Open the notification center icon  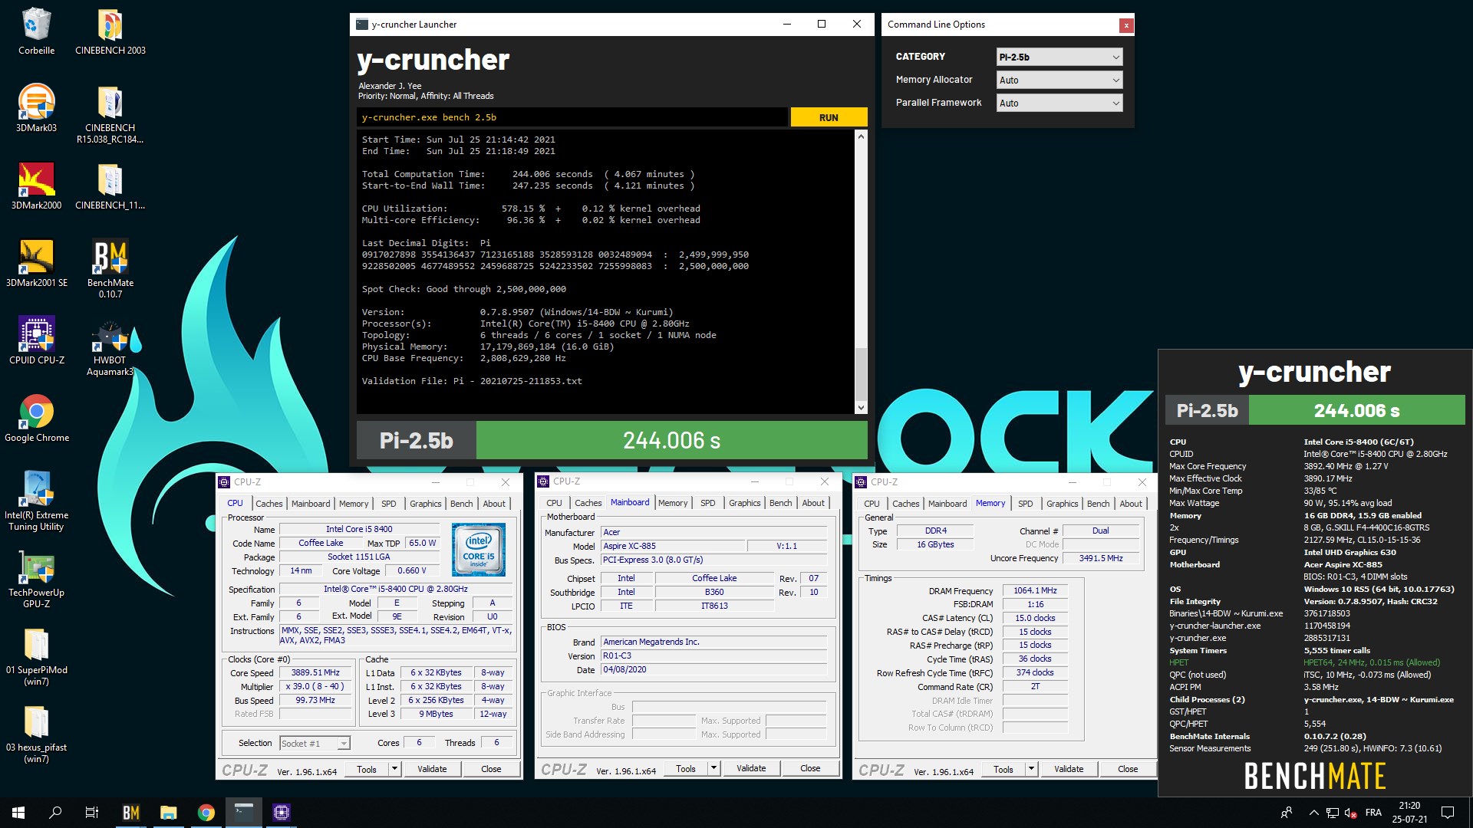[x=1448, y=813]
